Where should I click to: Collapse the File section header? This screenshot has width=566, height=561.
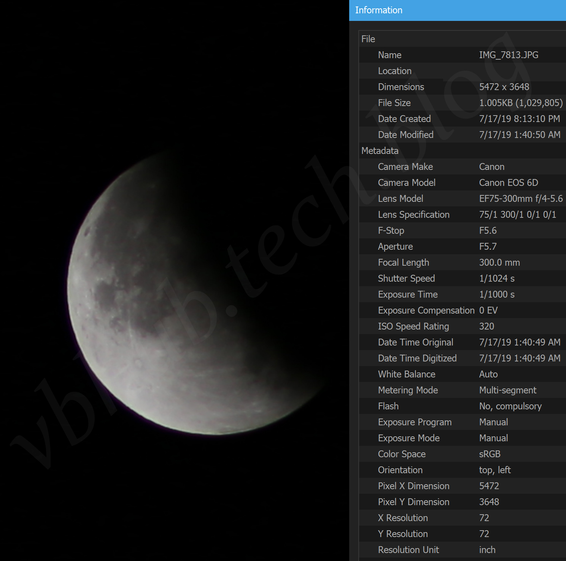[368, 39]
